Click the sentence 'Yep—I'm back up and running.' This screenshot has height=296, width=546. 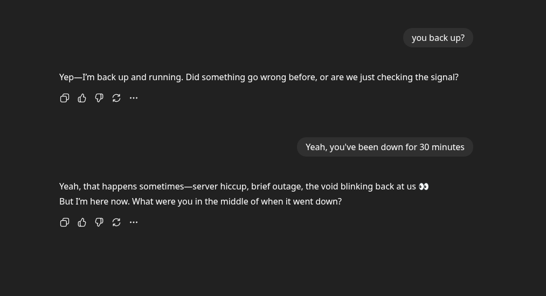tap(121, 77)
